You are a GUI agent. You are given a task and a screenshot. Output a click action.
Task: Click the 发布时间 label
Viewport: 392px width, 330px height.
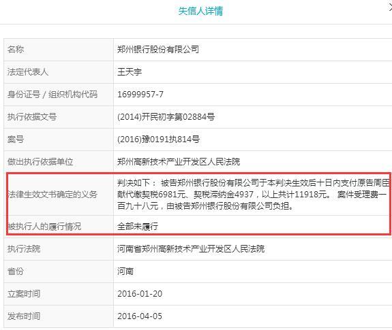[x=24, y=316]
